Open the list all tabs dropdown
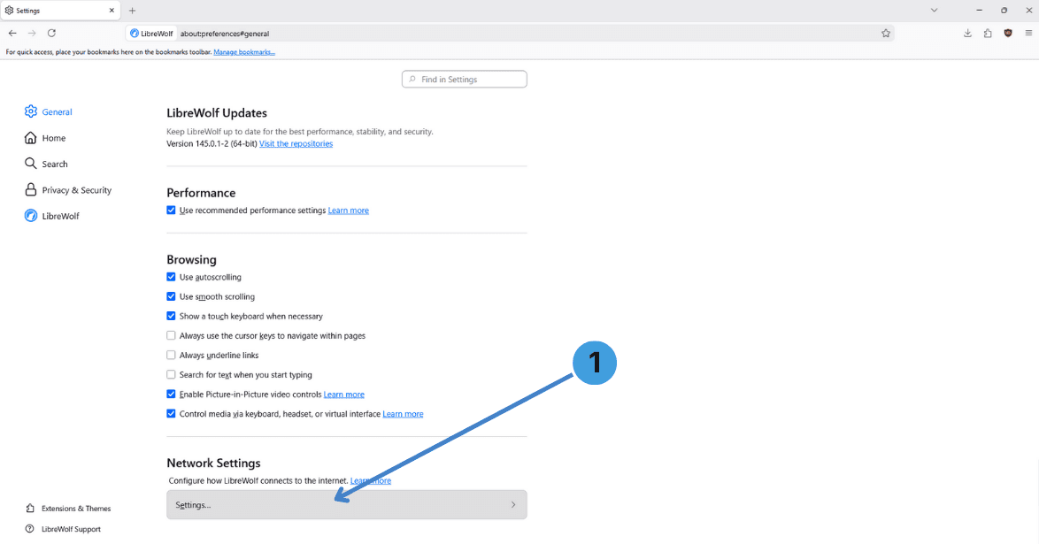 [934, 11]
